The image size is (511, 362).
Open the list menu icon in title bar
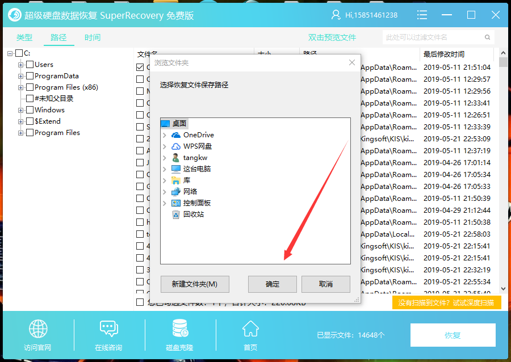tap(422, 15)
